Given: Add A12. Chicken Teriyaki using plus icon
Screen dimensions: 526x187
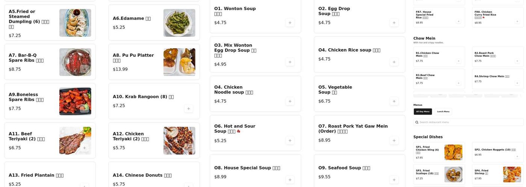Looking at the screenshot, I should [189, 148].
